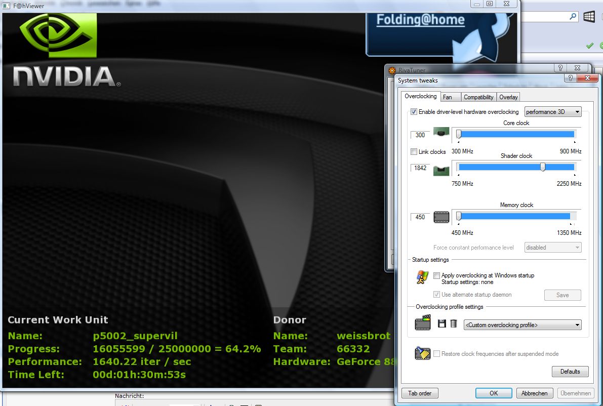
Task: Enable the Link clocks checkbox
Action: (414, 152)
